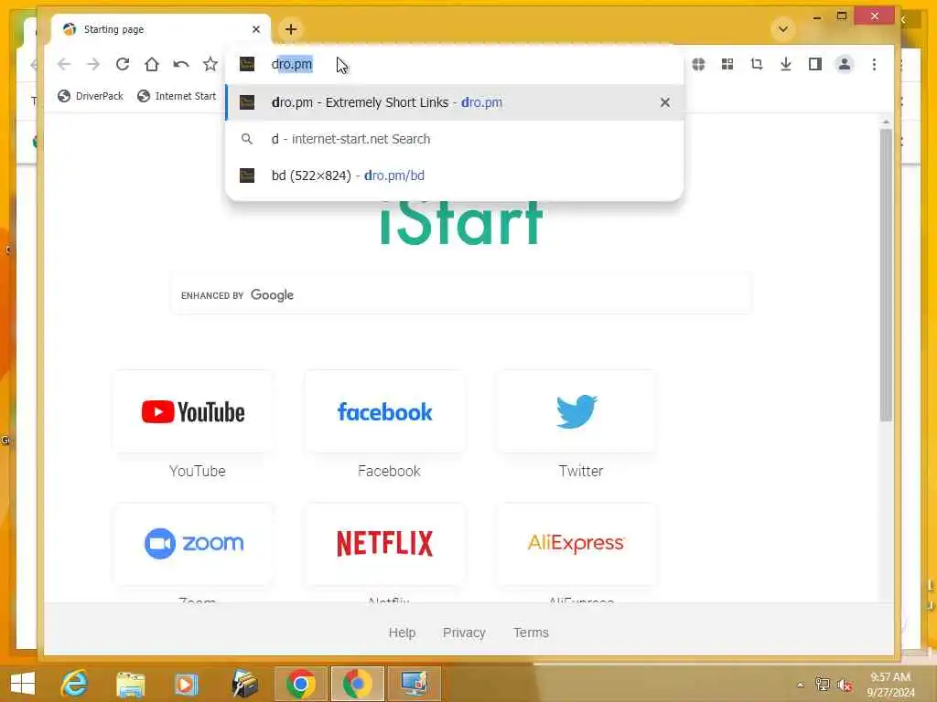The height and width of the screenshot is (702, 937).
Task: Open the clock showing 9:57 AM
Action: point(890,685)
